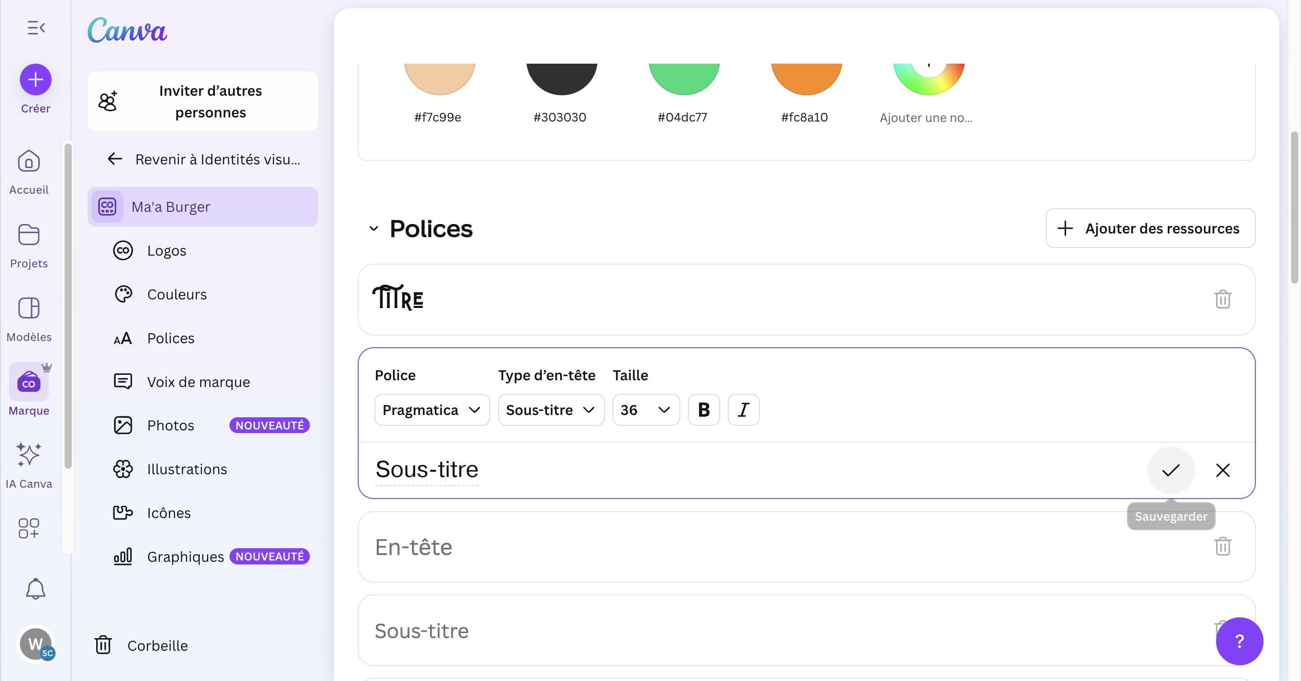Save font changes with the checkmark
The height and width of the screenshot is (681, 1301).
tap(1170, 471)
